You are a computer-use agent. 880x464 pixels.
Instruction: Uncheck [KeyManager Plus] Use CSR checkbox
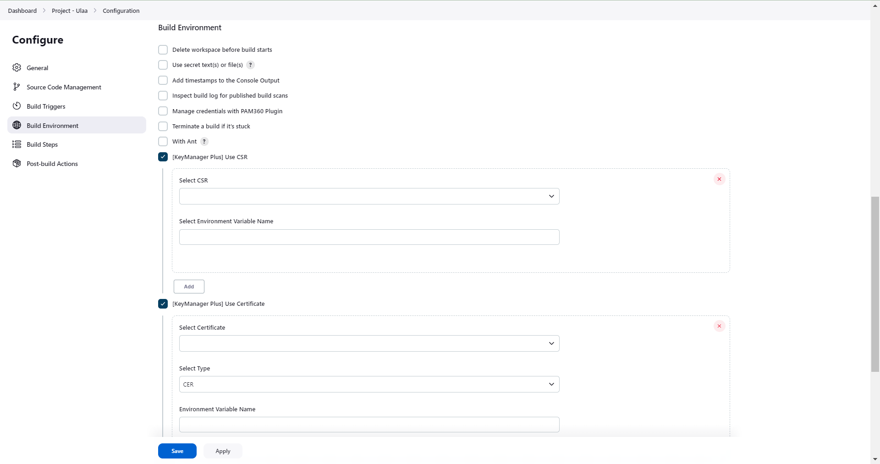click(x=163, y=157)
